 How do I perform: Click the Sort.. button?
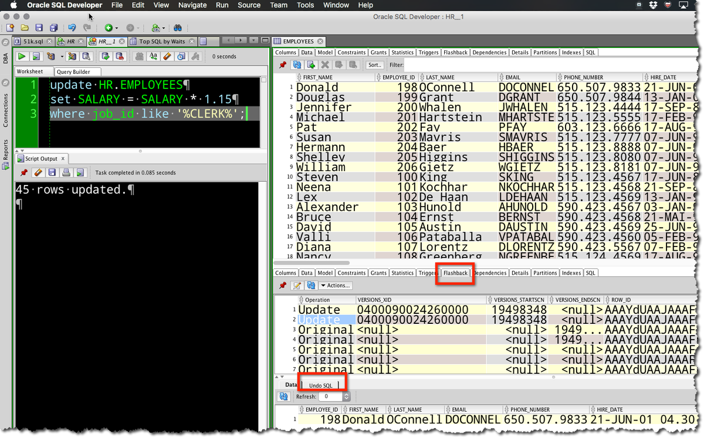[x=375, y=65]
